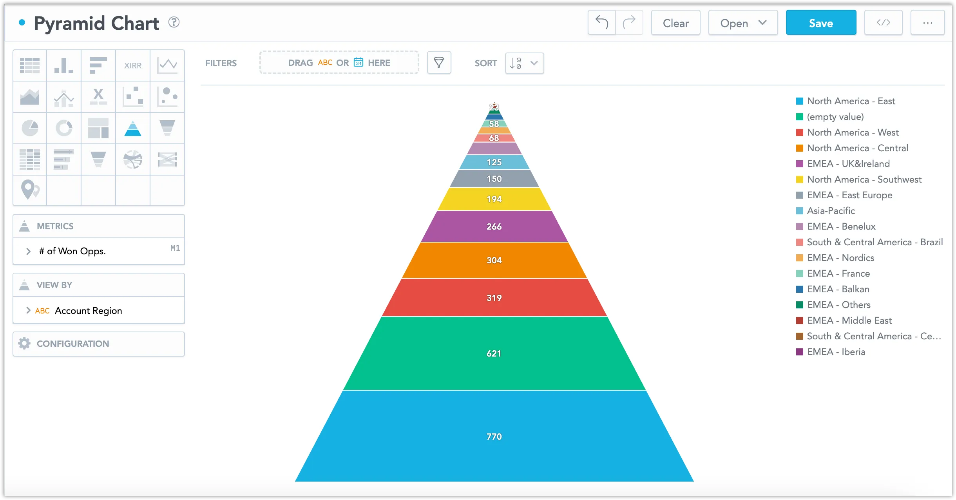Image resolution: width=956 pixels, height=500 pixels.
Task: Select the treemap chart type
Action: [98, 128]
